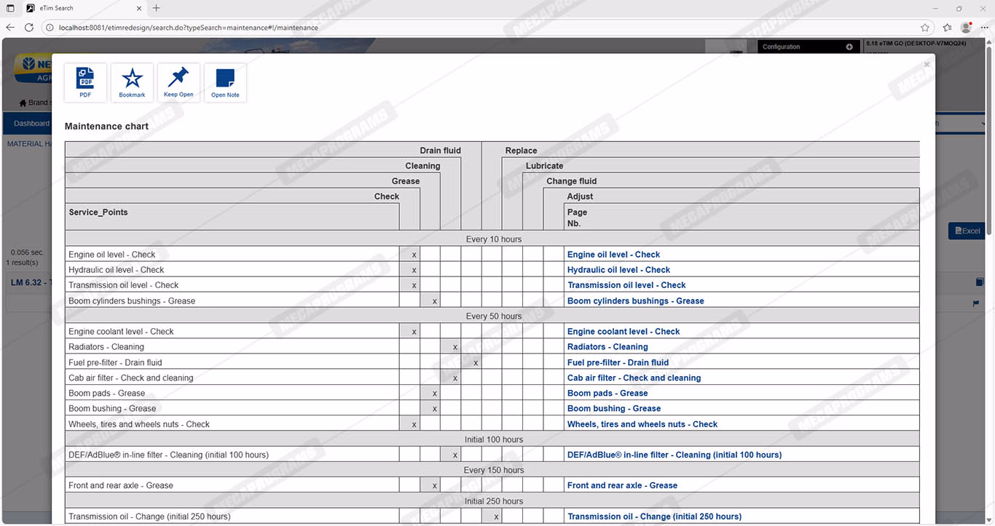995x526 pixels.
Task: Refresh the browser page
Action: coord(29,28)
